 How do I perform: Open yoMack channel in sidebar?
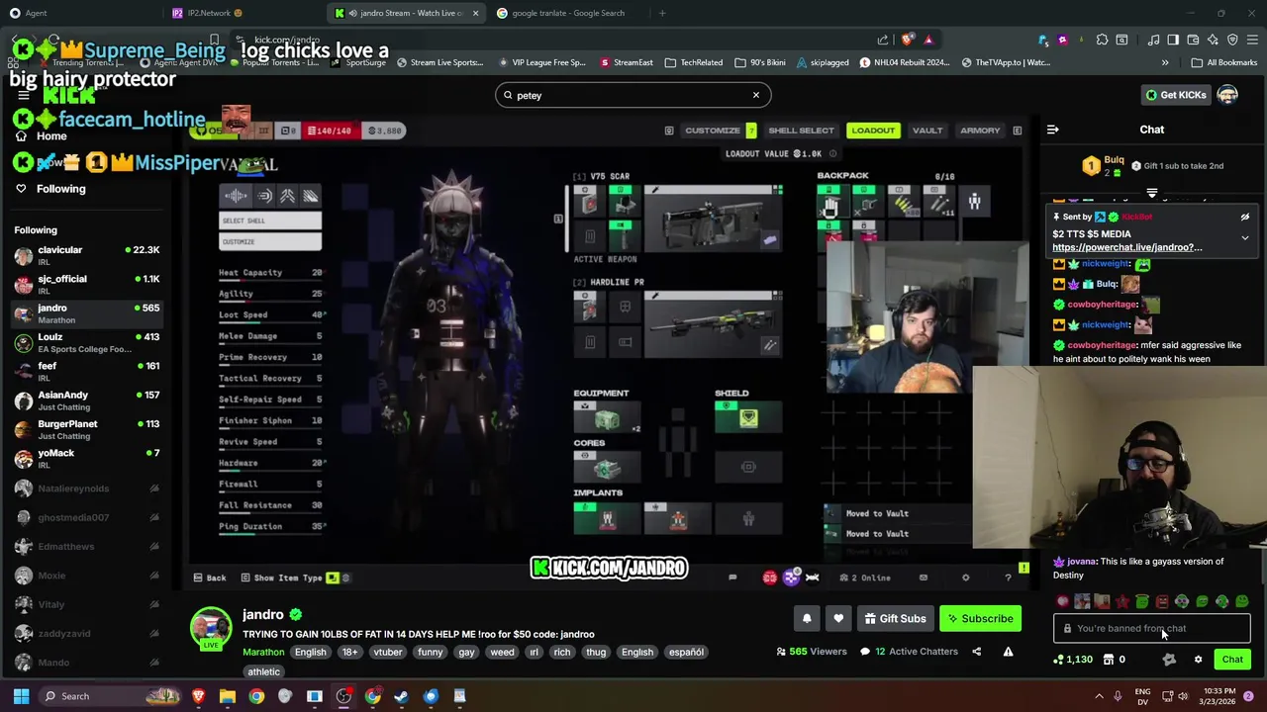point(86,459)
